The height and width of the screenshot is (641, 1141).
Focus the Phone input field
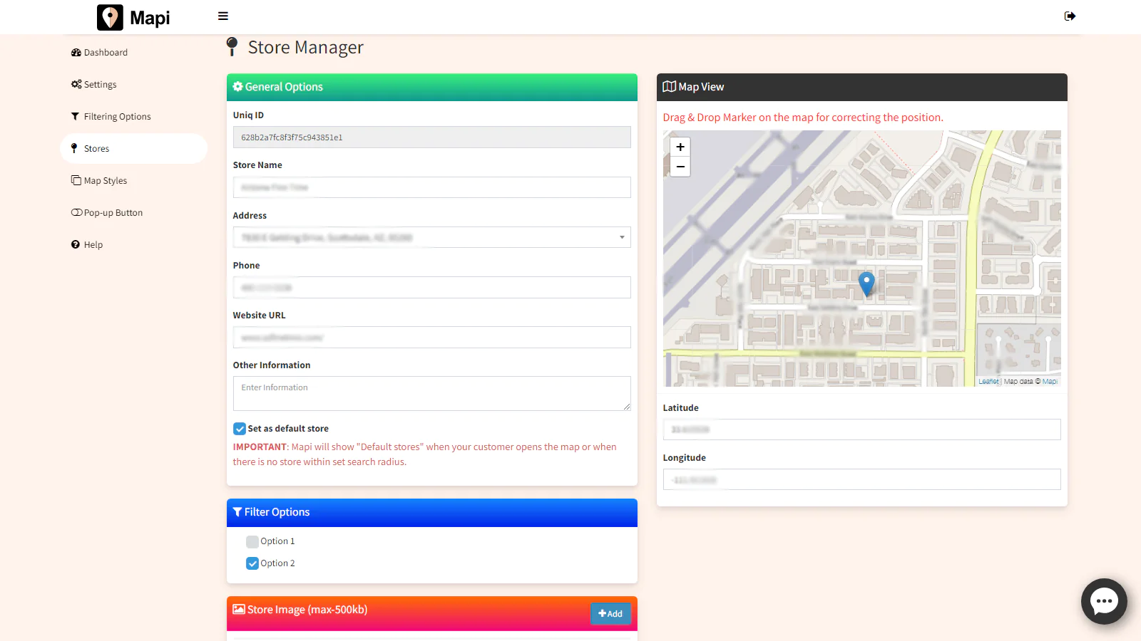(432, 287)
